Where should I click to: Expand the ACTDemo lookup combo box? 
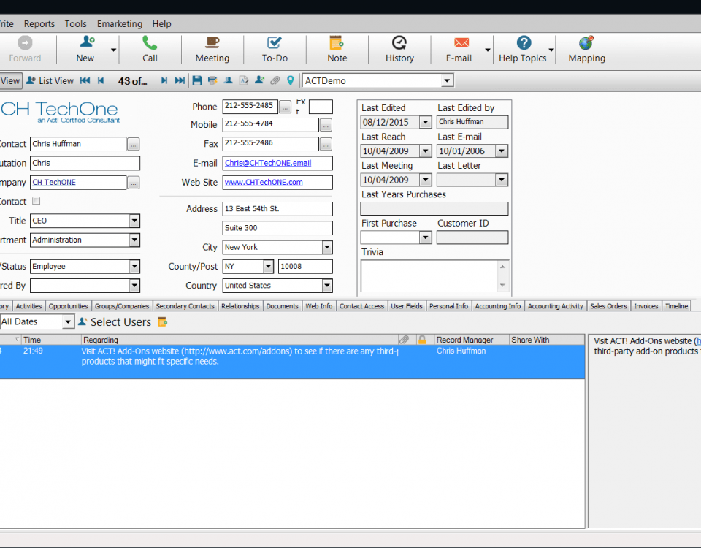point(446,81)
